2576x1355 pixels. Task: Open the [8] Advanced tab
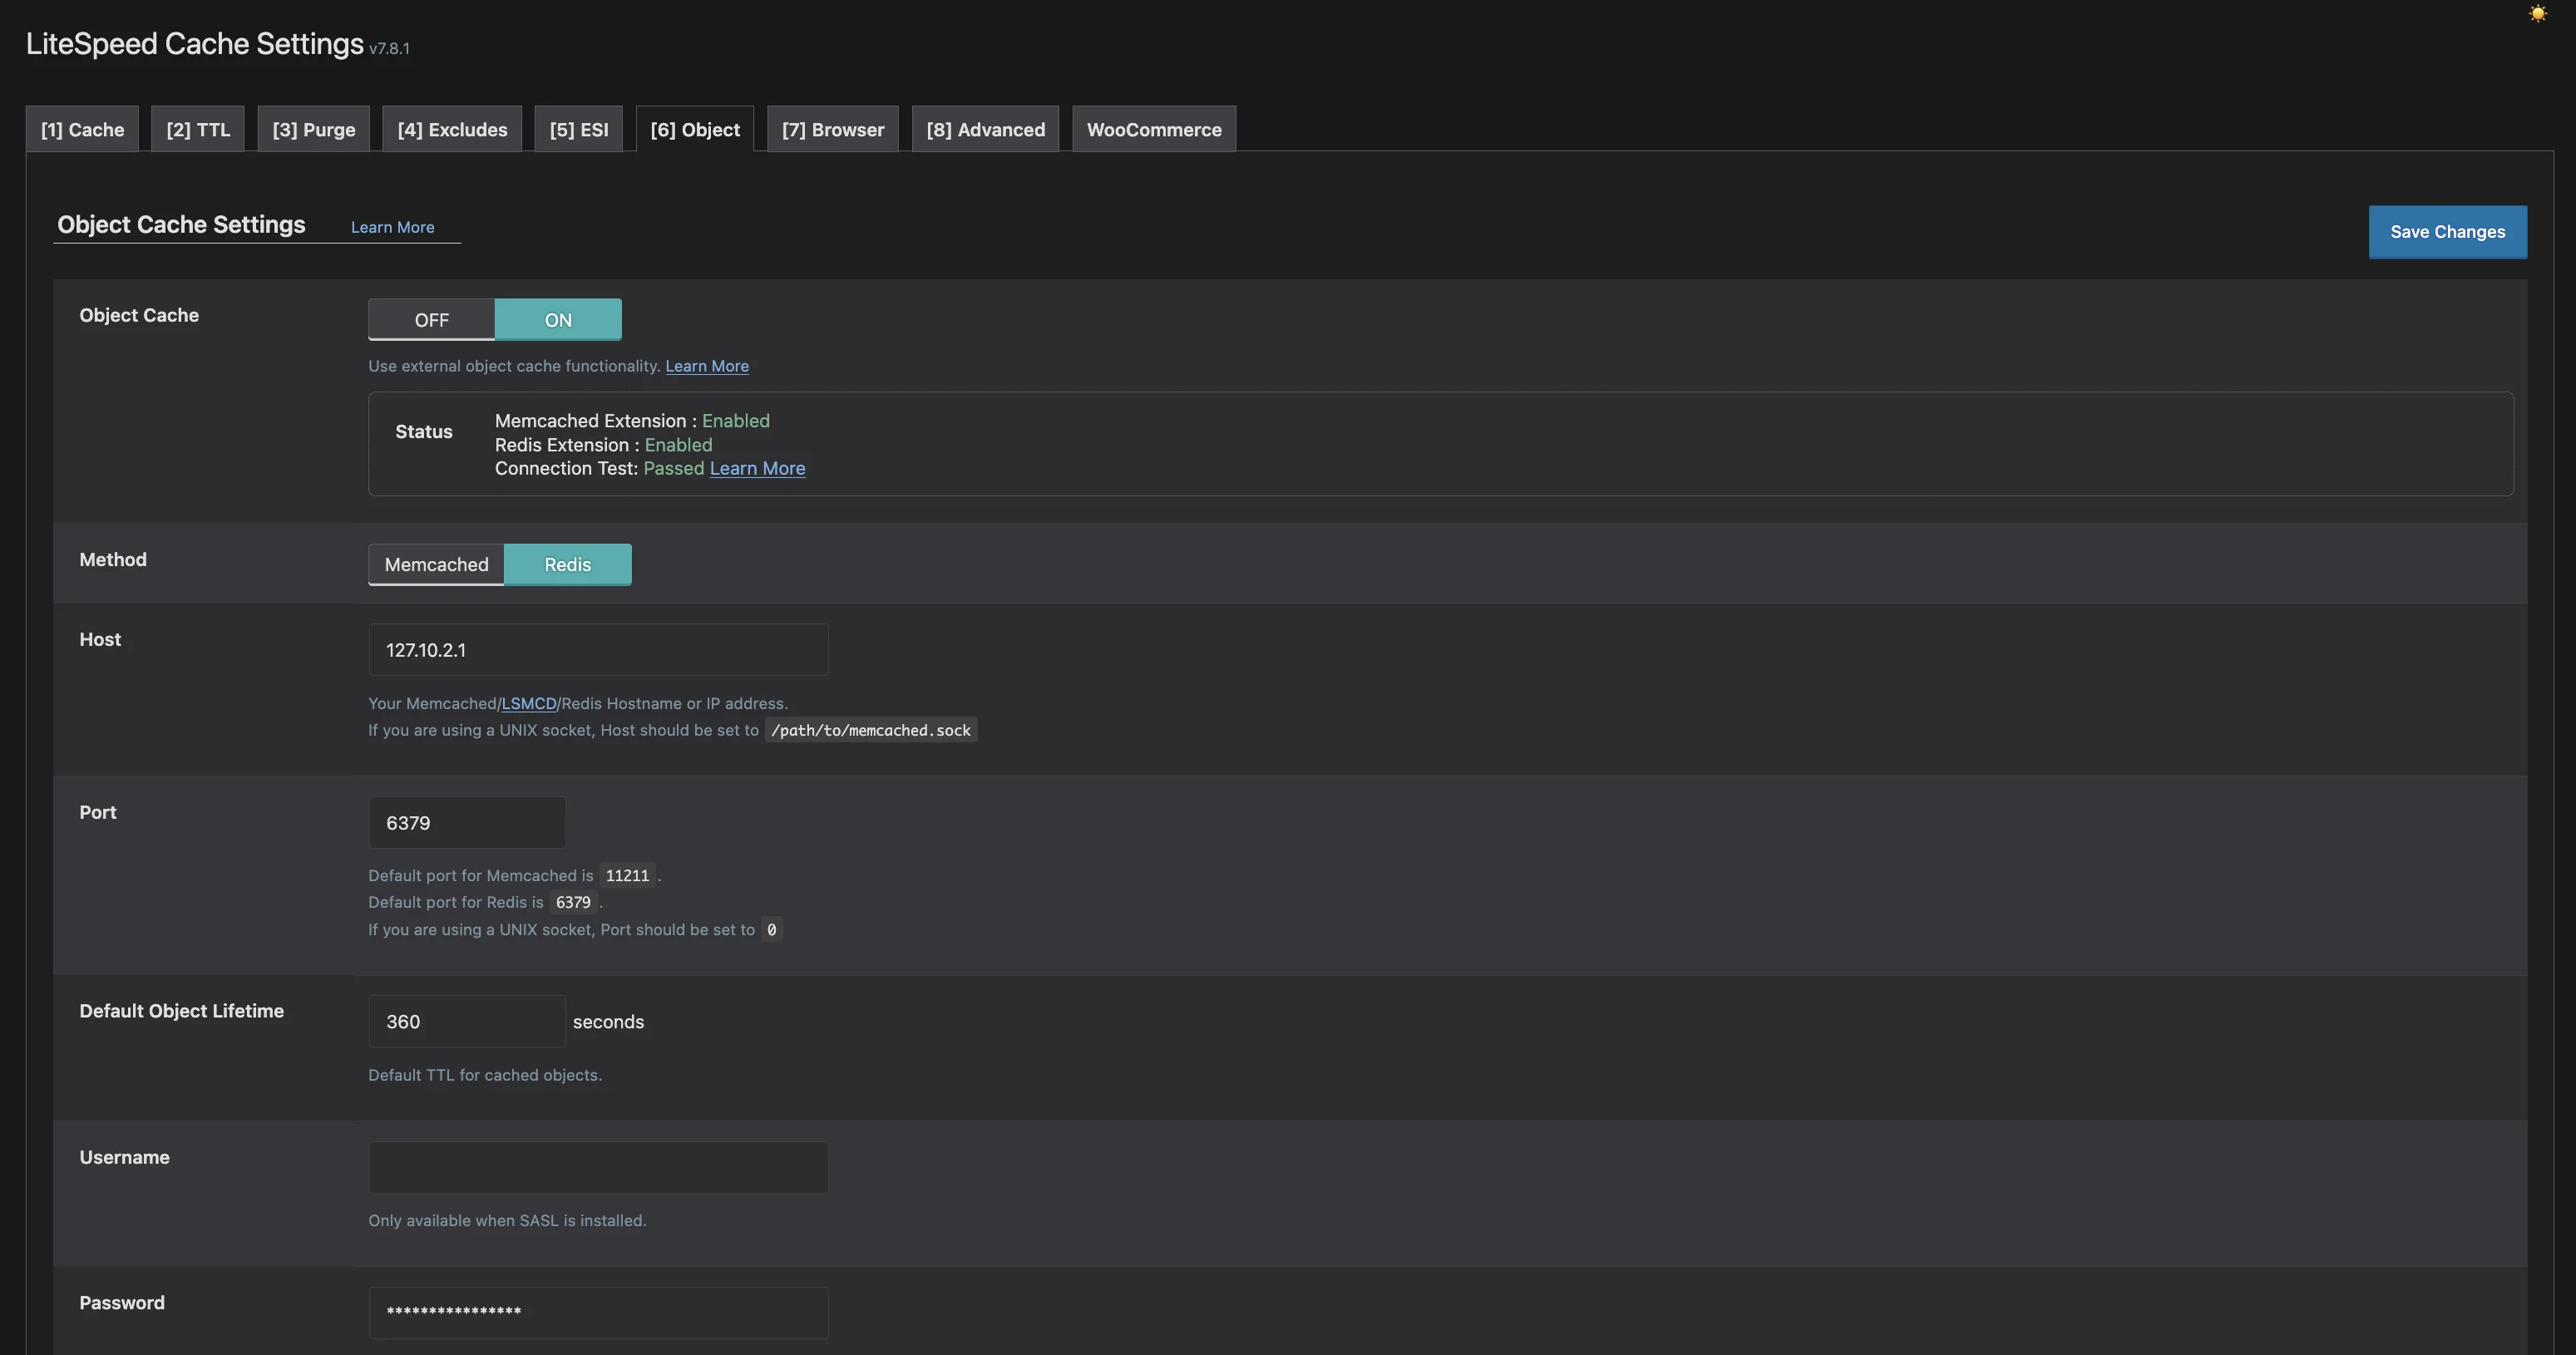(985, 129)
